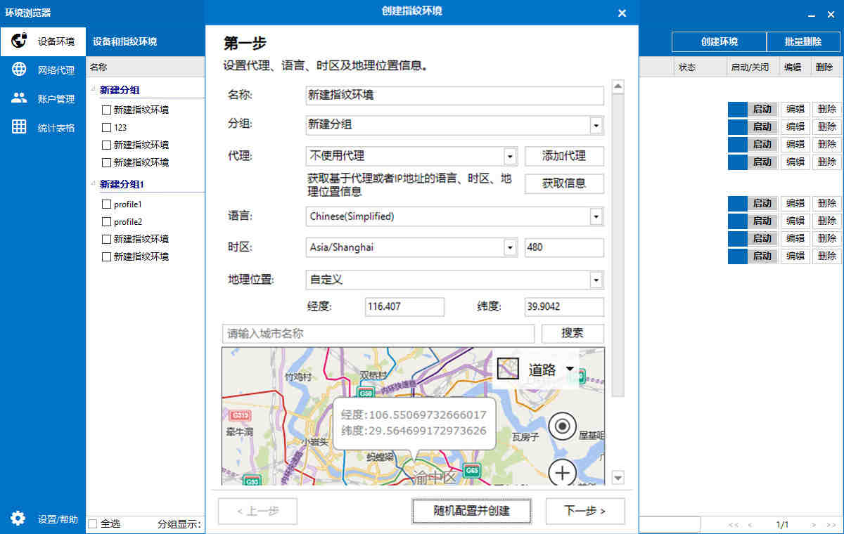The height and width of the screenshot is (534, 844).
Task: Tick the checkbox next to 123
Action: pos(107,128)
